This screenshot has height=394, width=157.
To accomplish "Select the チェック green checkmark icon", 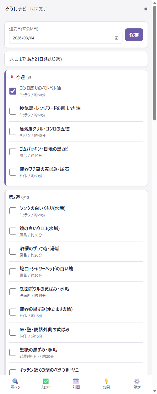I will [46, 381].
